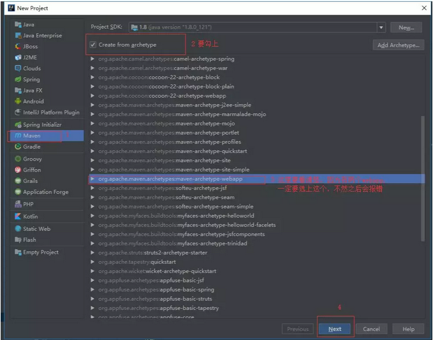
Task: Expand cocoon-22-archetype-webapp node
Action: [x=92, y=96]
